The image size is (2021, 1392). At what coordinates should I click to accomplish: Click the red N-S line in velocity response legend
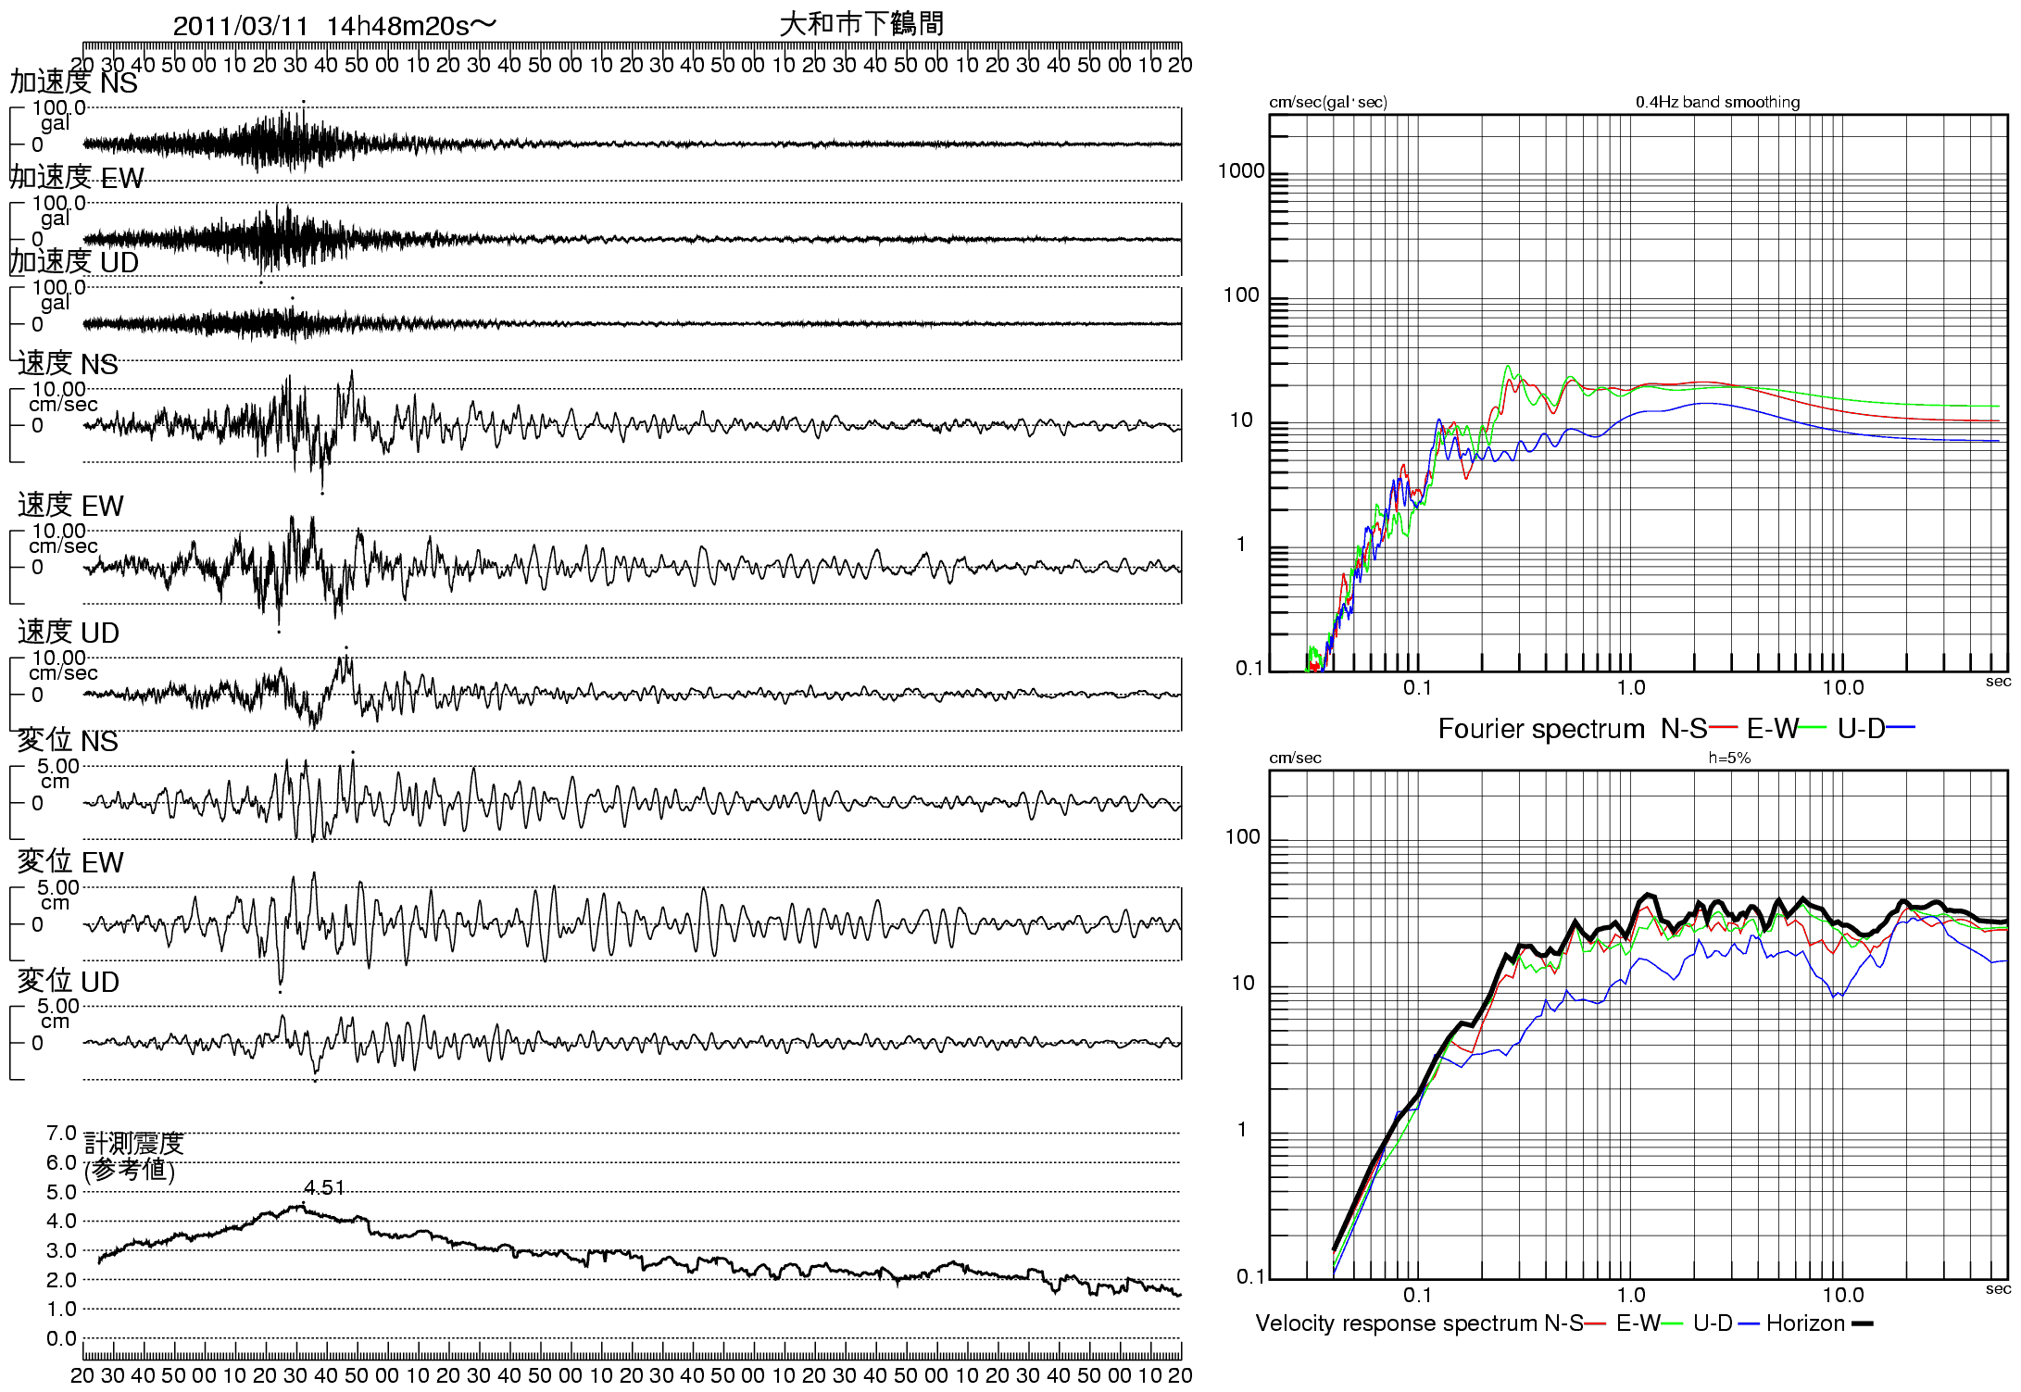point(1595,1323)
